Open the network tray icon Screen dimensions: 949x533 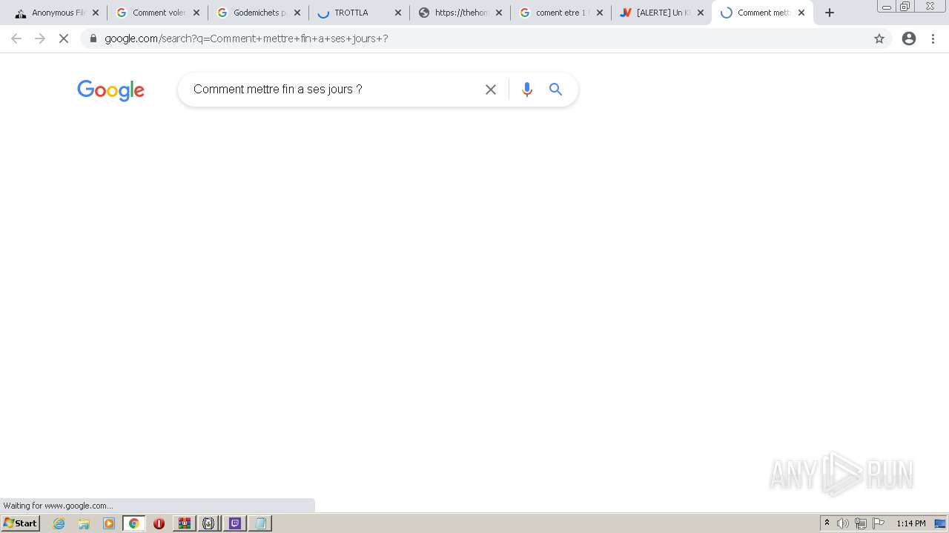pyautogui.click(x=861, y=523)
